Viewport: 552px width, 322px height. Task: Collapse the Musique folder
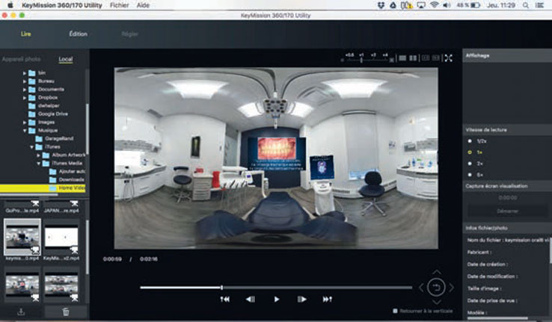(x=25, y=130)
